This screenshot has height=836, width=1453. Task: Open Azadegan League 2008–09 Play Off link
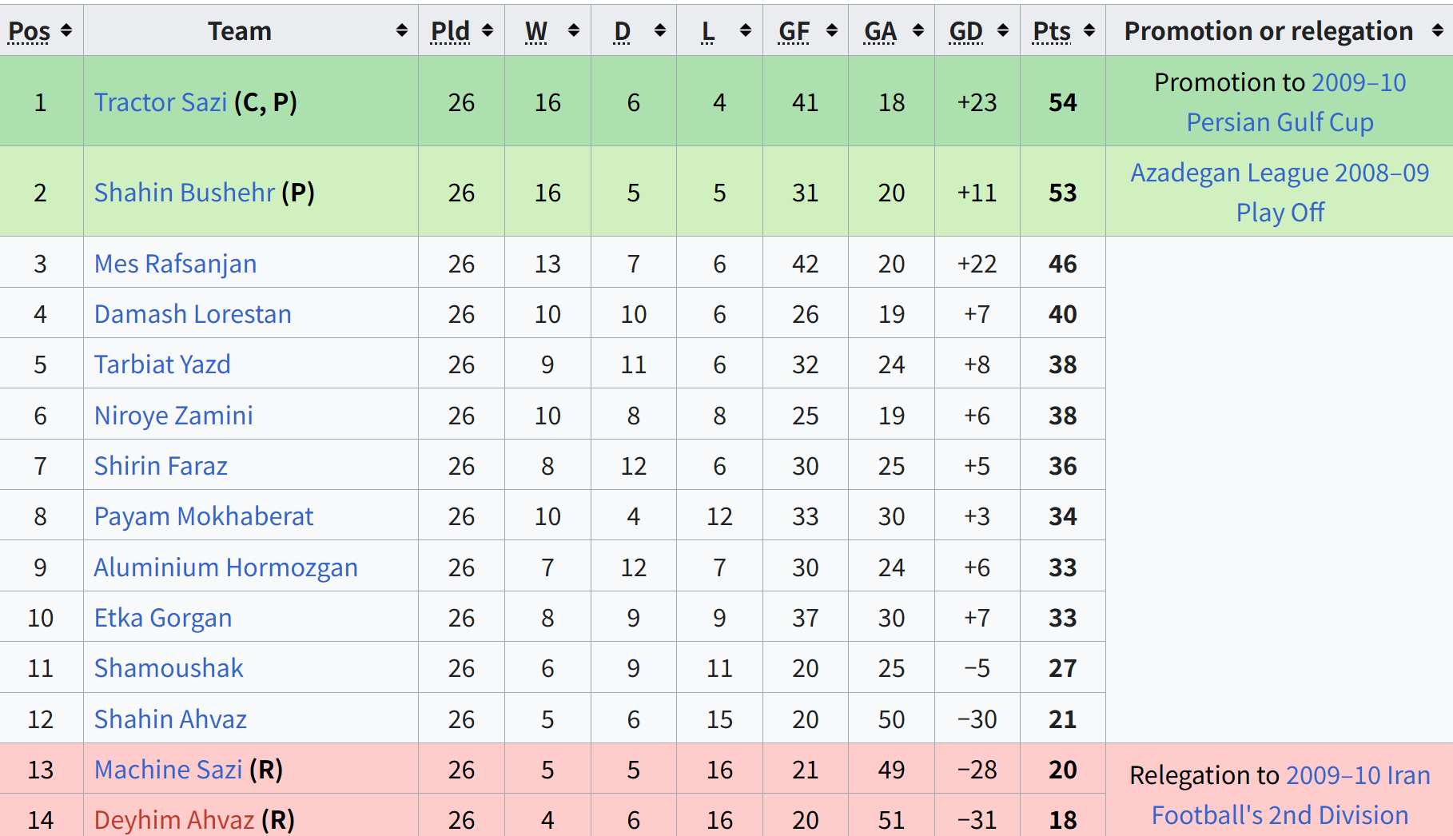coord(1280,193)
